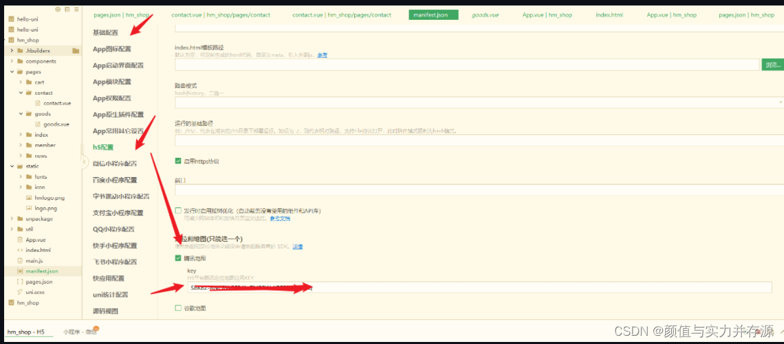
Task: Click the folder icon beside util
Action: (20, 229)
